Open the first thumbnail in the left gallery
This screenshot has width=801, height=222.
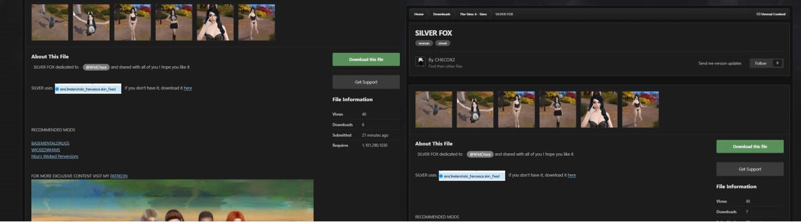[x=50, y=23]
